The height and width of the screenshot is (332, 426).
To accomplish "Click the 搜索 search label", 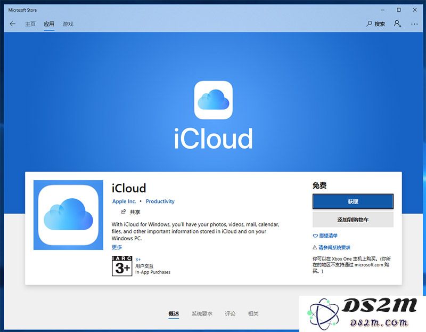I will [380, 24].
